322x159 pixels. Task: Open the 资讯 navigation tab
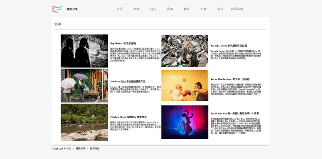(x=170, y=9)
